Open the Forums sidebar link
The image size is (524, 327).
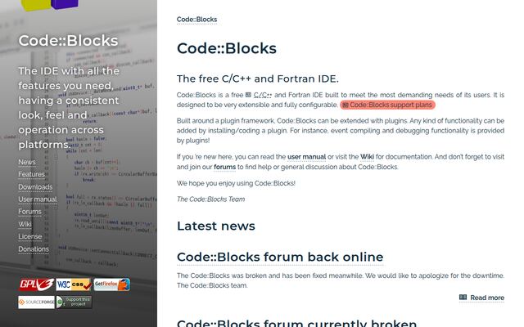pos(30,212)
